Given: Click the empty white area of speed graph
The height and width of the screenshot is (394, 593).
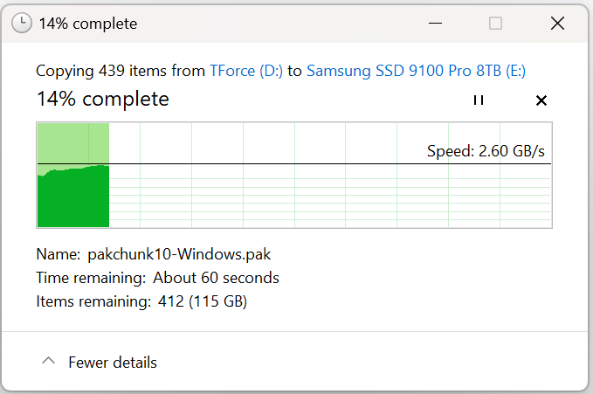Looking at the screenshot, I should tap(329, 143).
